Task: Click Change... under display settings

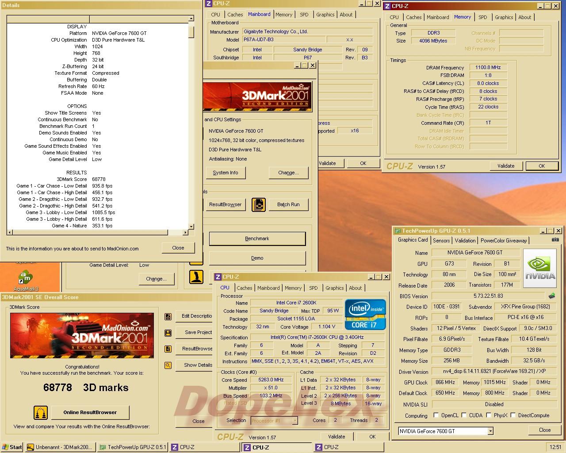Action: point(288,173)
